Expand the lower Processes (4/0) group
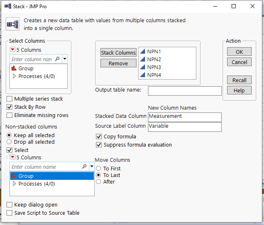The width and height of the screenshot is (264, 225). click(14, 184)
